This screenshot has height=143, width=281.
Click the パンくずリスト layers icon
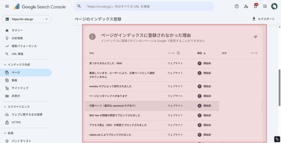7,141
